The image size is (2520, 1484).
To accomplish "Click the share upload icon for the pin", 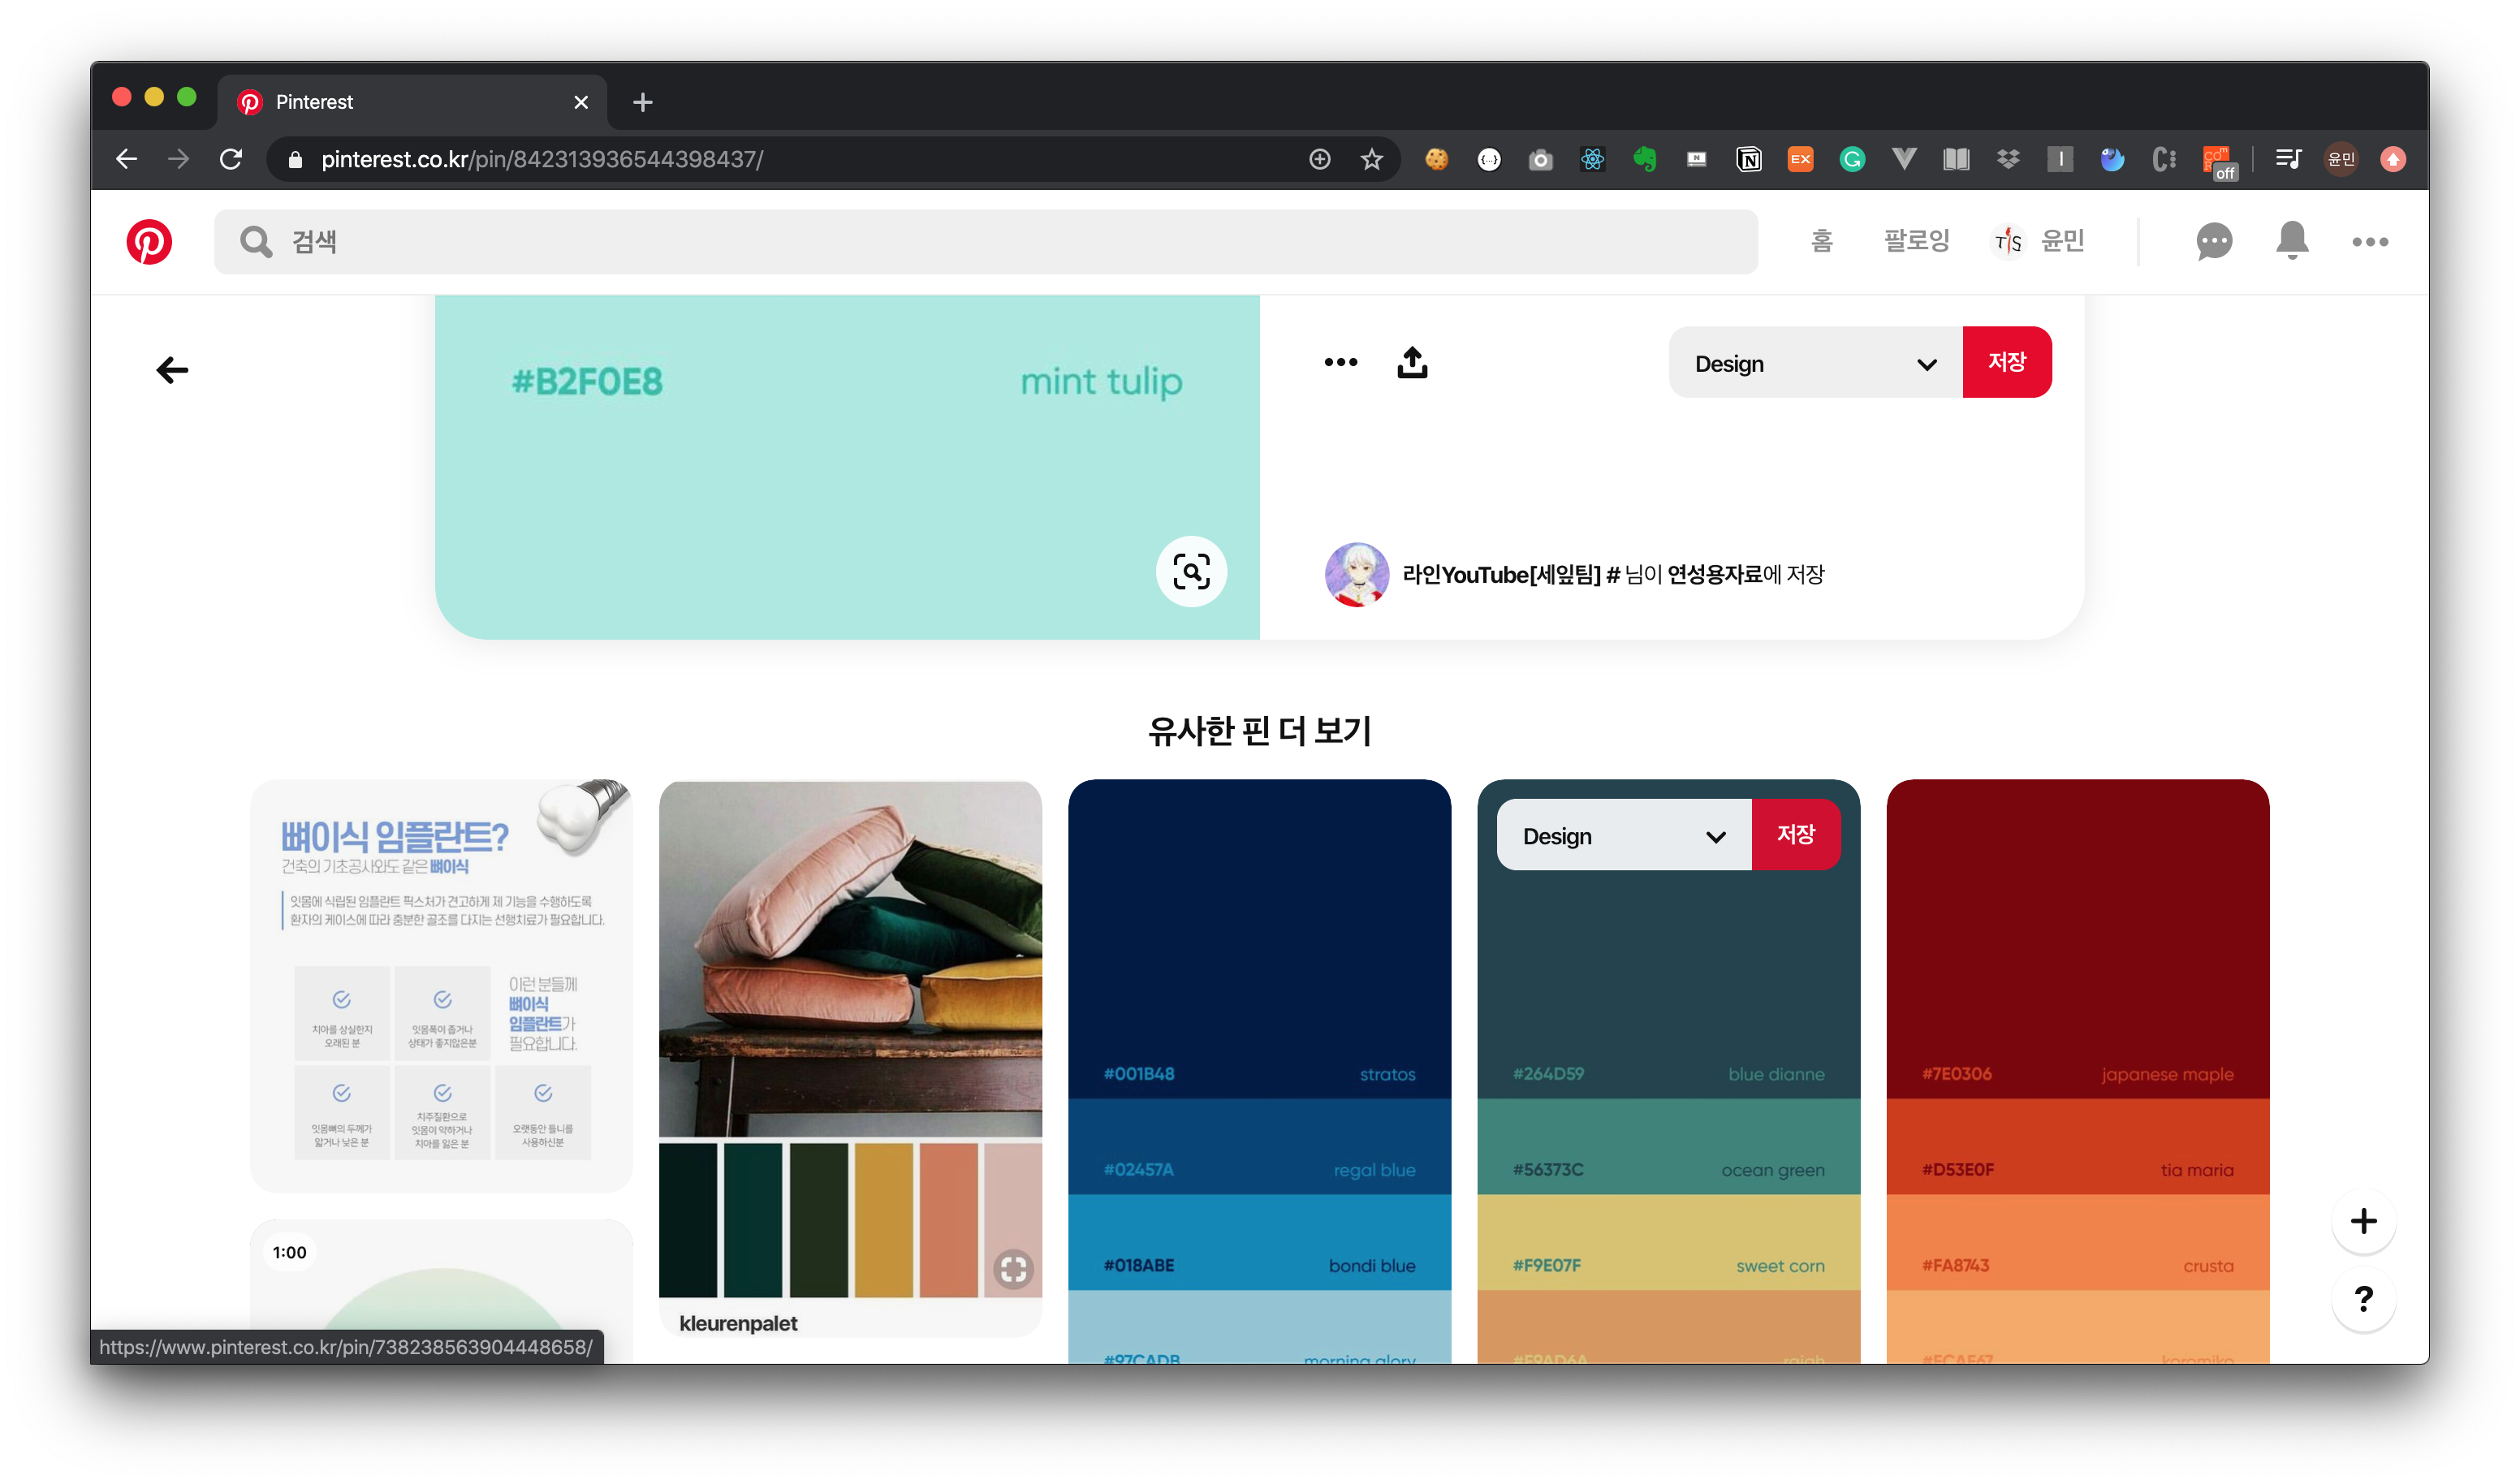I will (1412, 362).
